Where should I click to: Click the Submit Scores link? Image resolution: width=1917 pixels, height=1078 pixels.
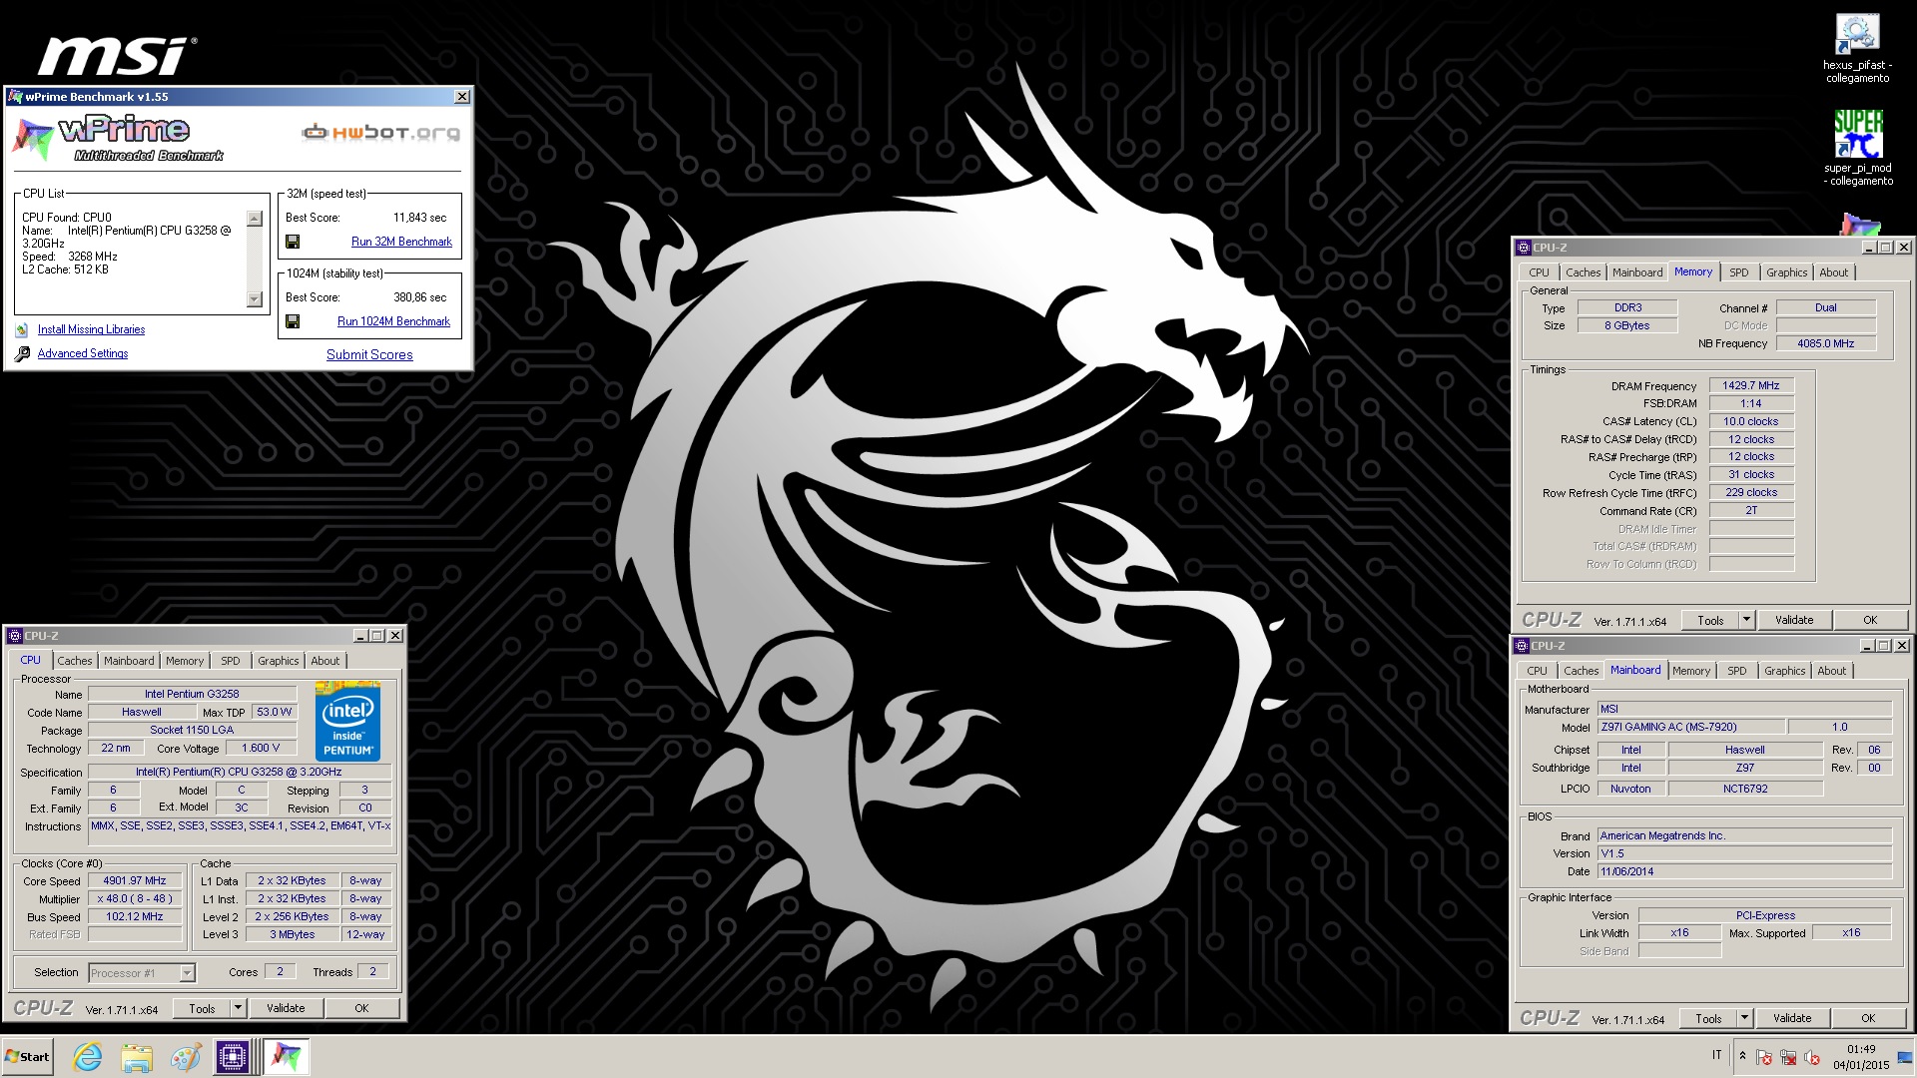coord(369,354)
